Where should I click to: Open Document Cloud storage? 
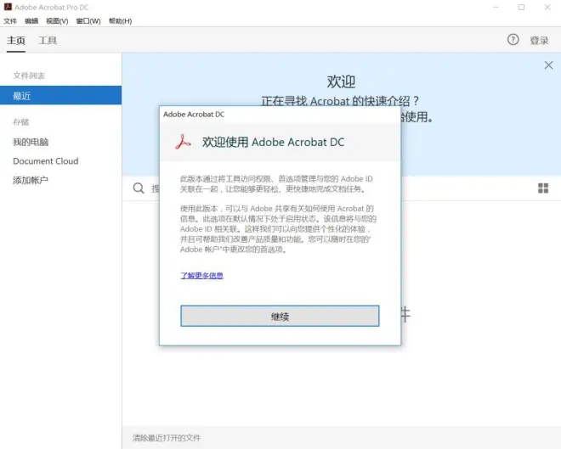45,161
